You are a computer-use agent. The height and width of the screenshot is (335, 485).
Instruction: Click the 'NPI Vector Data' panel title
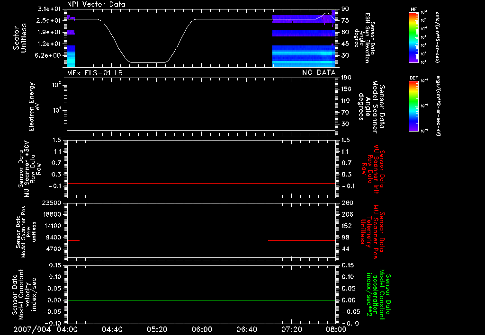(96, 4)
